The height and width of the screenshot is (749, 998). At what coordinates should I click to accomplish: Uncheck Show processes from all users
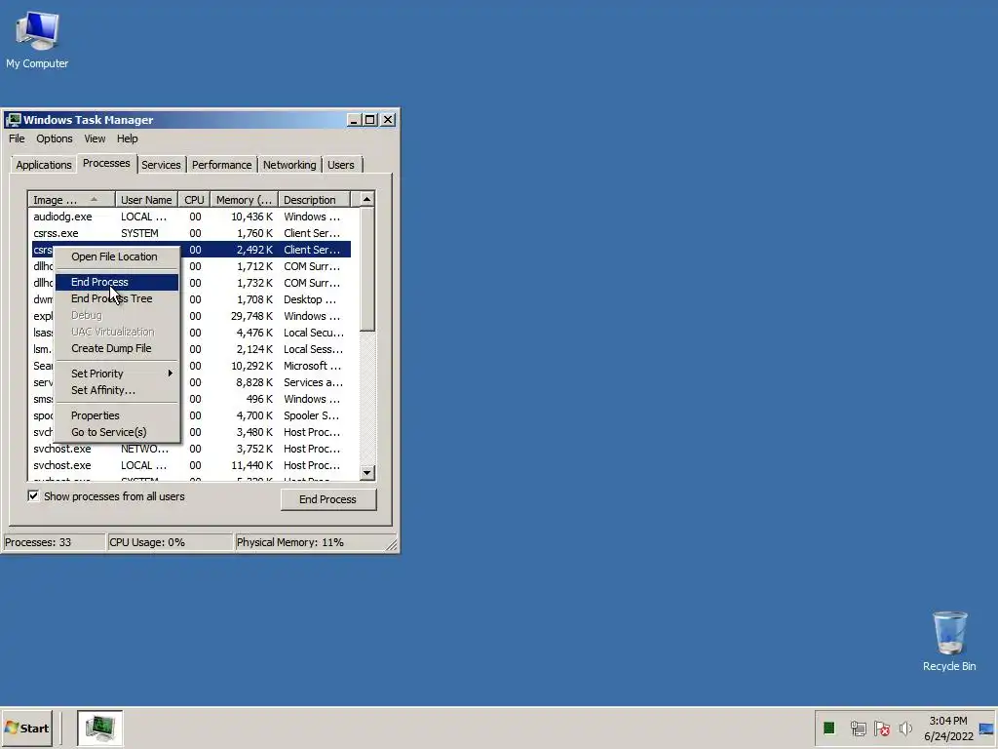pyautogui.click(x=33, y=495)
